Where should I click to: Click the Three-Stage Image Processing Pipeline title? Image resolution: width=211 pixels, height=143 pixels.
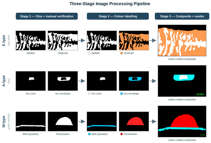click(x=110, y=3)
